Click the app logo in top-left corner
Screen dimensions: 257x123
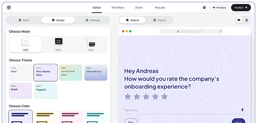click(x=9, y=8)
